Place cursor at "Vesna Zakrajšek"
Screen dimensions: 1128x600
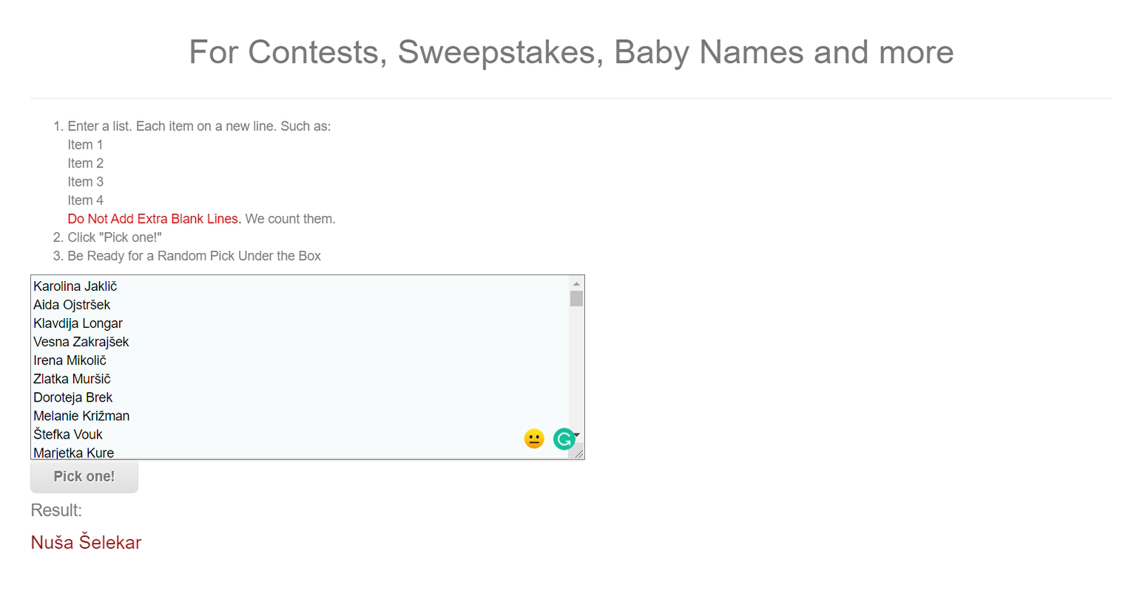tap(81, 342)
